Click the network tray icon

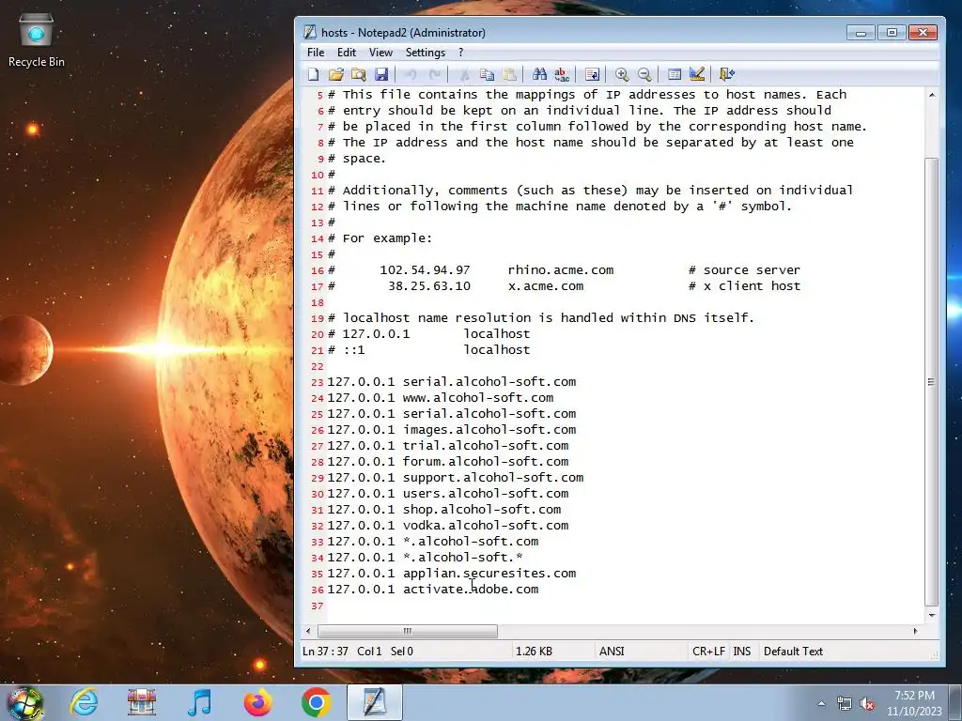[845, 704]
